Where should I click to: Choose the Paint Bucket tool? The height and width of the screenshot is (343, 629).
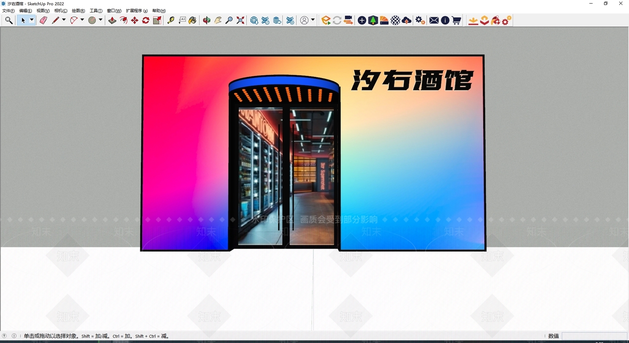pyautogui.click(x=193, y=20)
